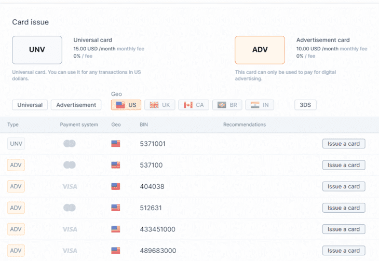
Task: Click the Payment system column header
Action: coord(79,125)
